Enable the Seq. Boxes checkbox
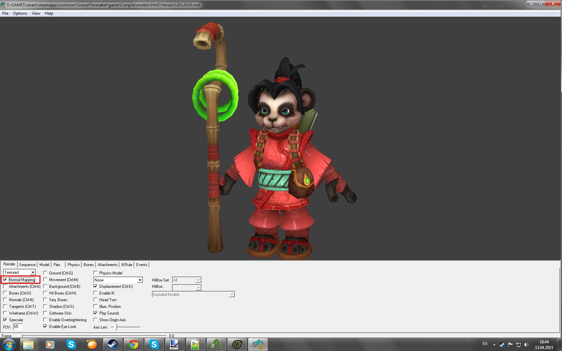 click(x=45, y=300)
